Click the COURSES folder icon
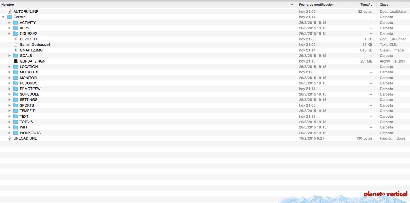 click(16, 33)
